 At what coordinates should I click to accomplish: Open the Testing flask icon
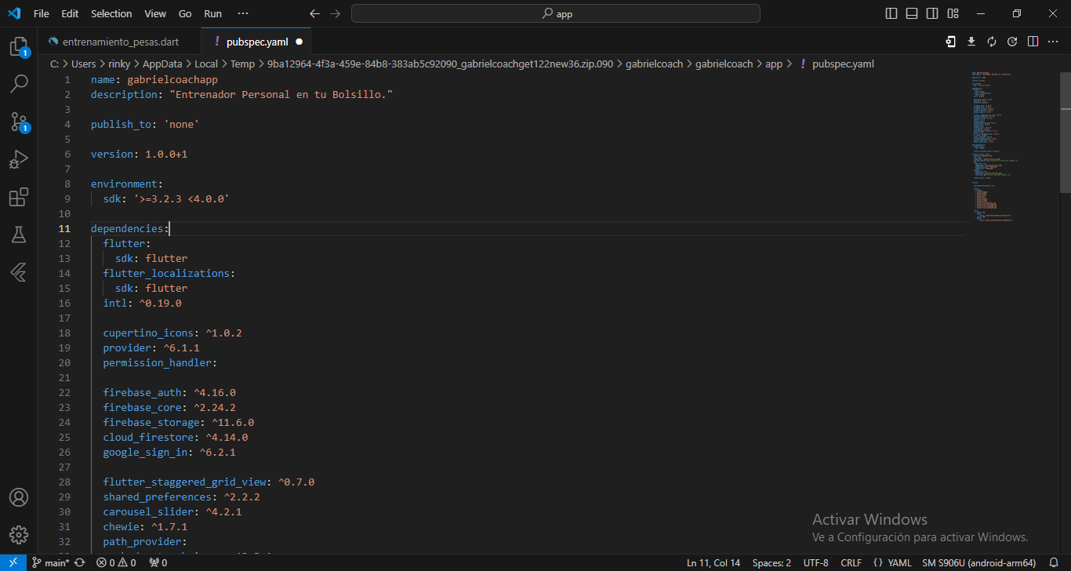tap(19, 235)
